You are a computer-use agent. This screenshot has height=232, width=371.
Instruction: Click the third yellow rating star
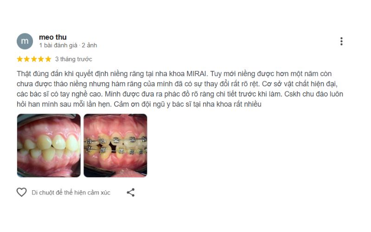click(34, 59)
